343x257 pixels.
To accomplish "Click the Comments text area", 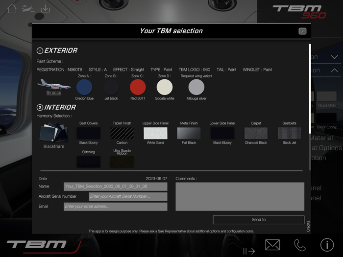I will 240,196.
